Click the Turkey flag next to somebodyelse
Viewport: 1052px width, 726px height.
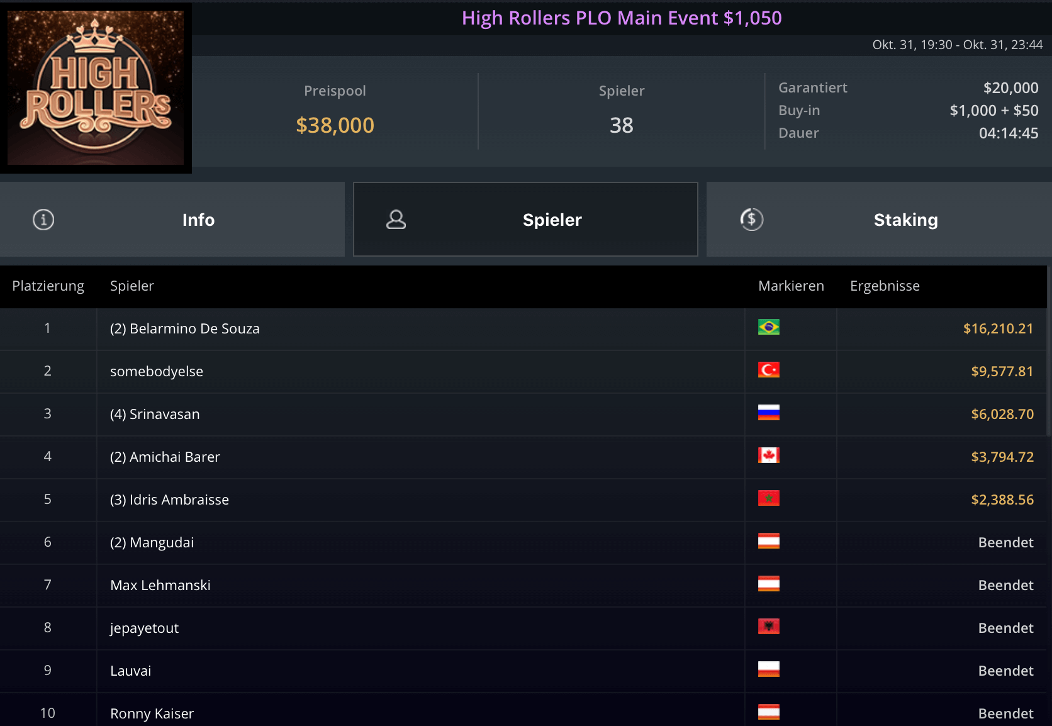768,370
